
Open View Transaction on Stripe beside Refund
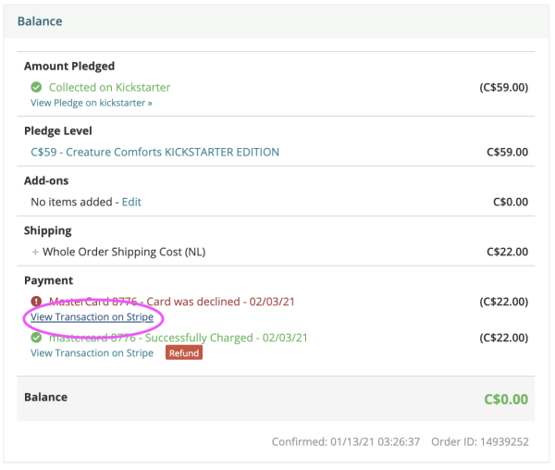92,352
